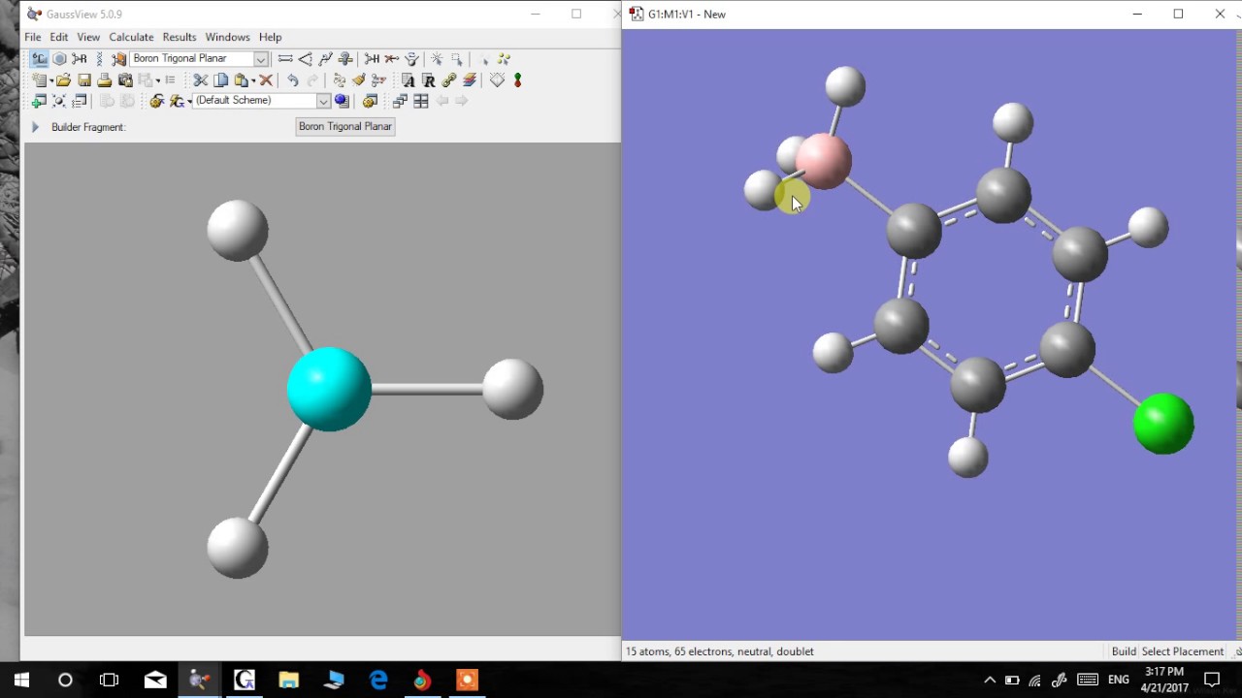Select the Custom Fragment builder tool
Image resolution: width=1242 pixels, height=698 pixels.
pyautogui.click(x=118, y=59)
